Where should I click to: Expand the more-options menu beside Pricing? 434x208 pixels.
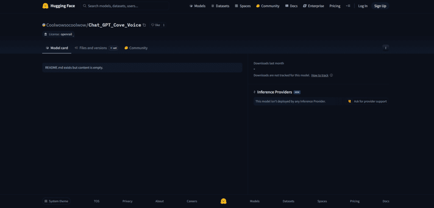pyautogui.click(x=348, y=6)
